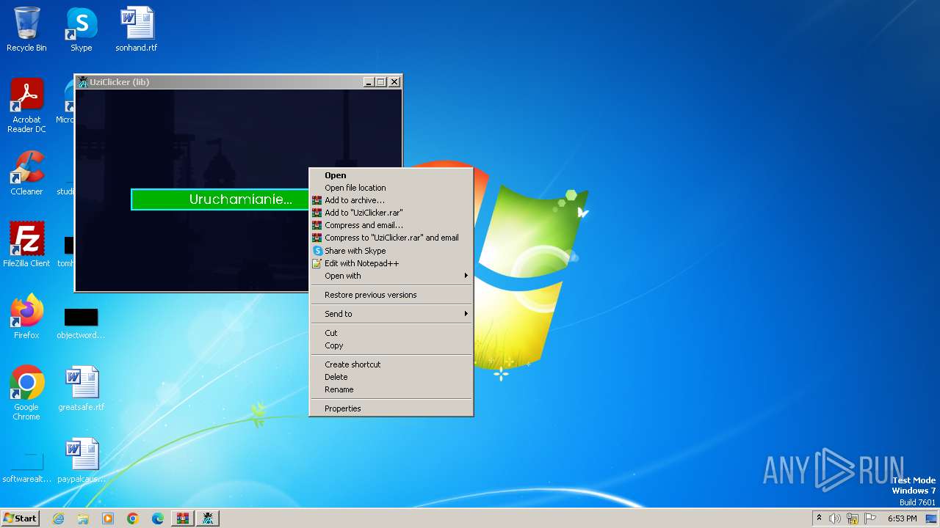Open Acrobat Reader DC desktop shortcut
The width and height of the screenshot is (940, 528).
pos(26,106)
